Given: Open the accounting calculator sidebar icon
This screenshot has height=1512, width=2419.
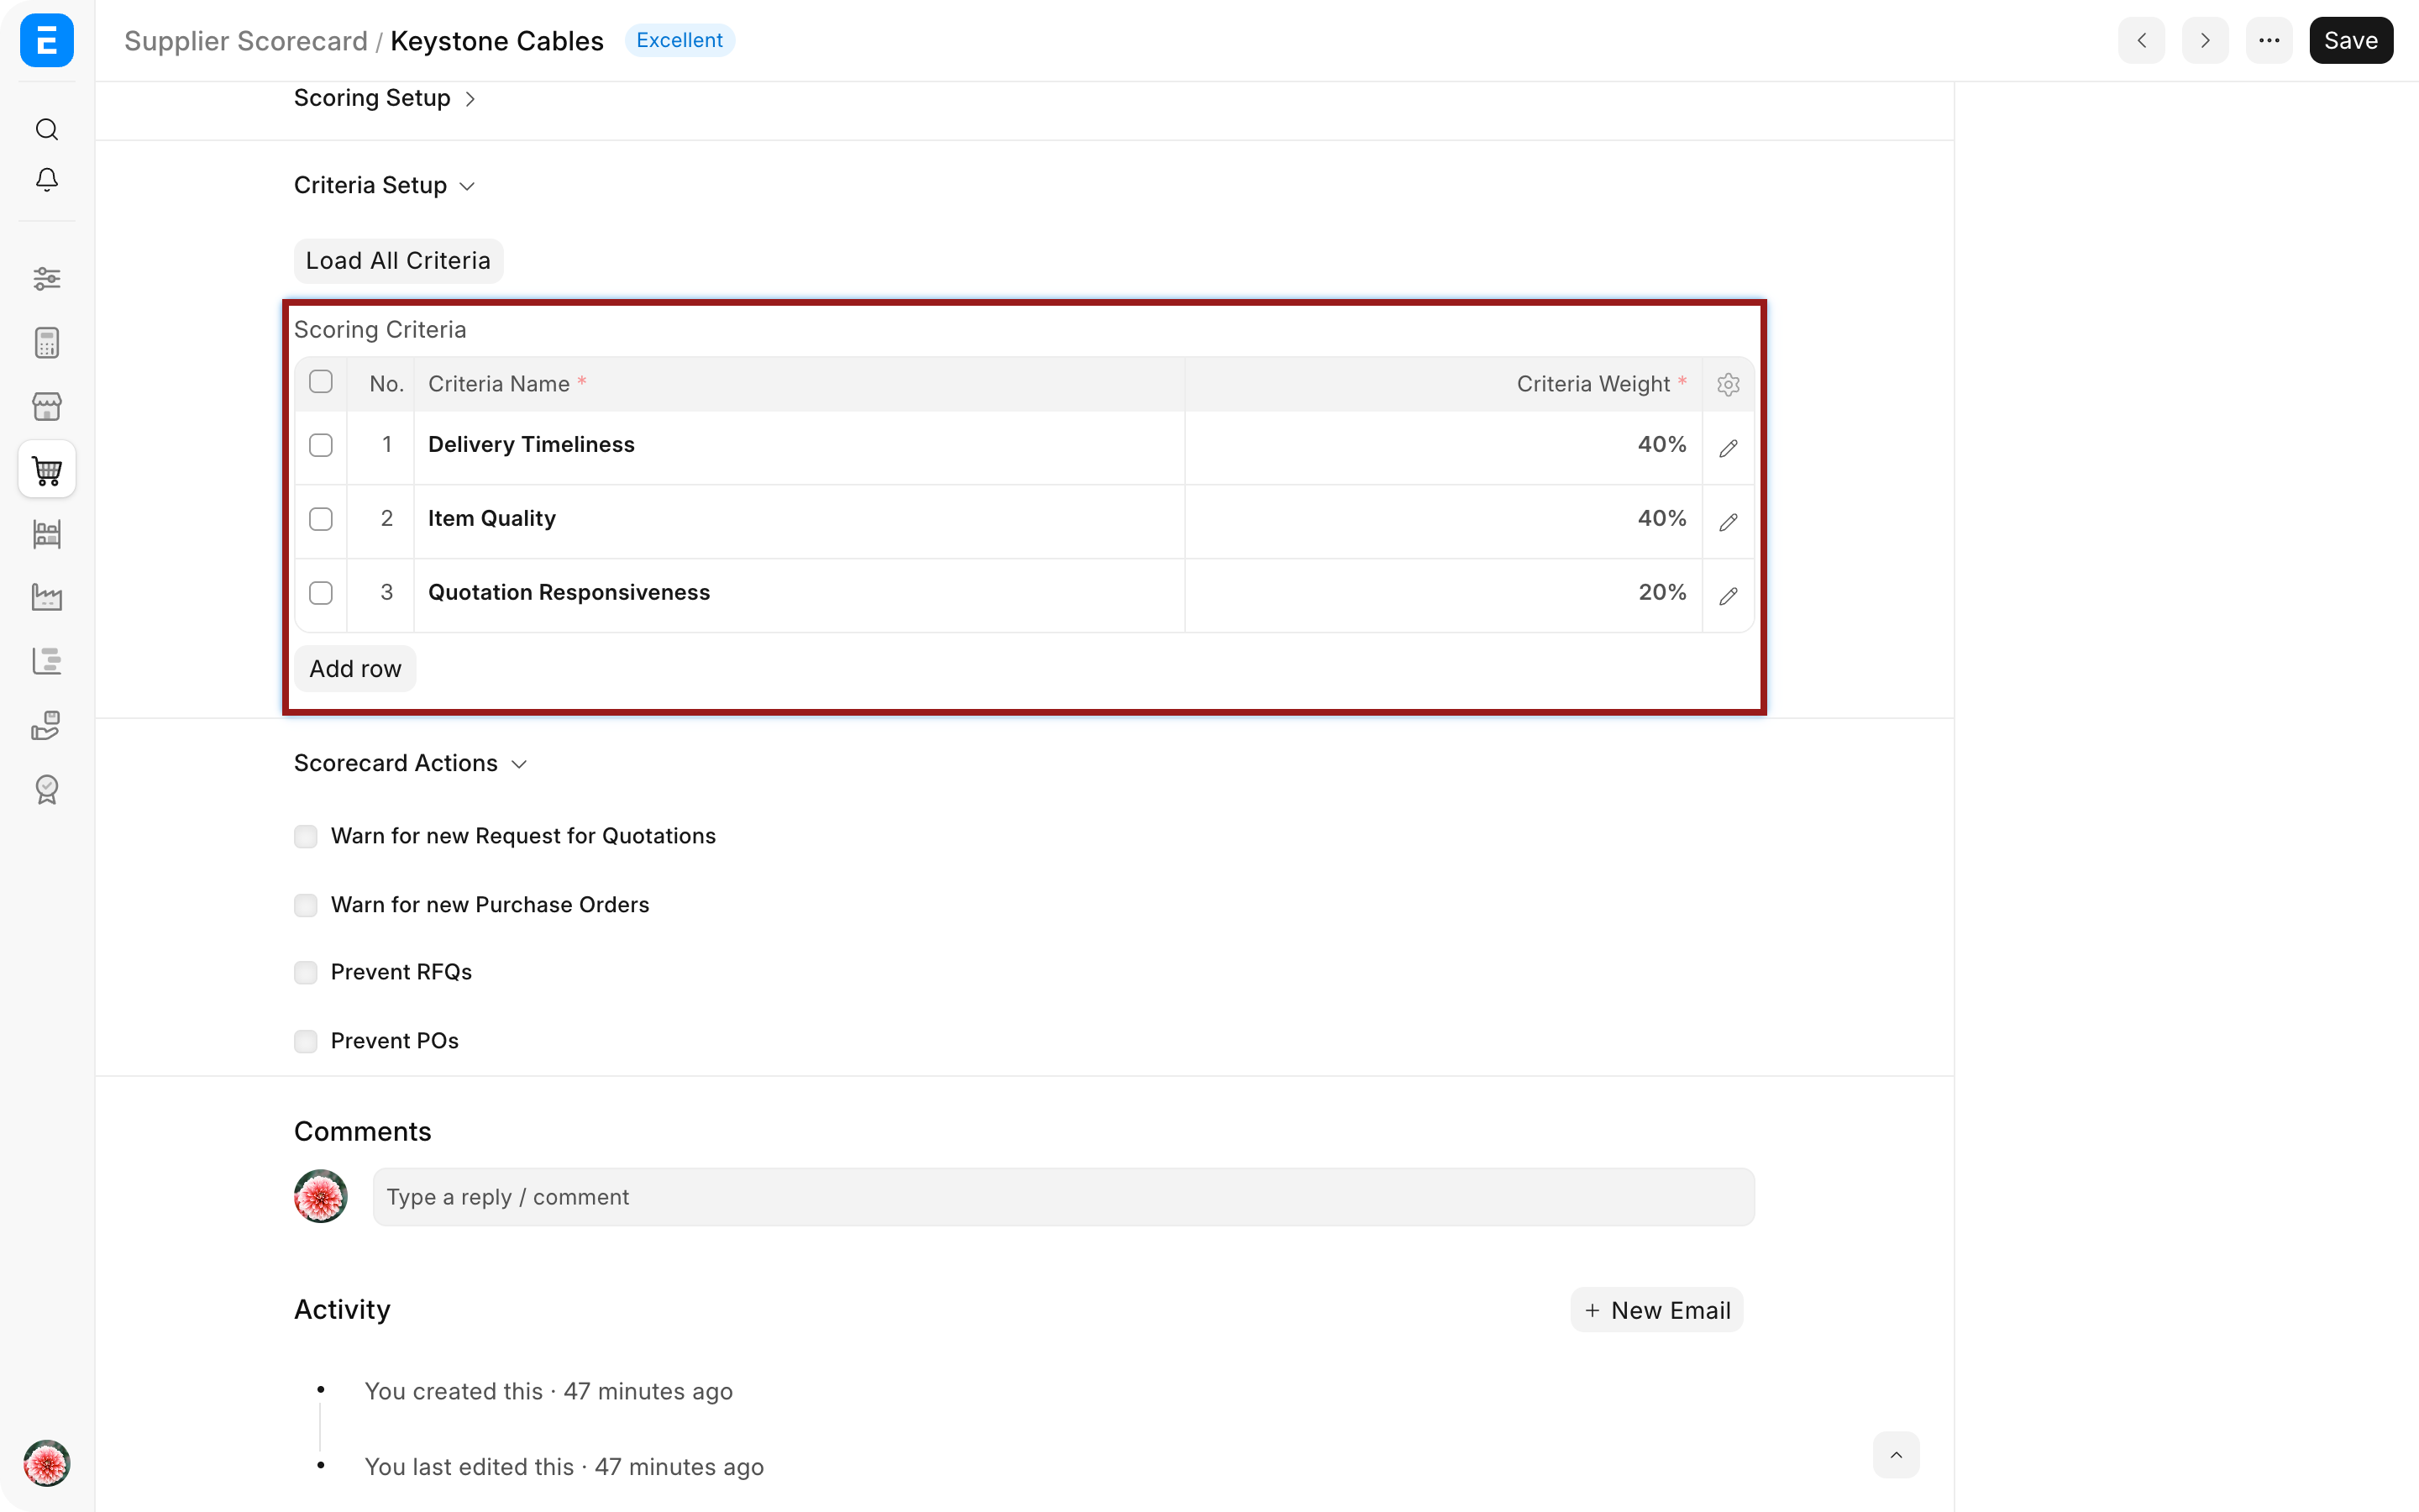Looking at the screenshot, I should (x=47, y=342).
